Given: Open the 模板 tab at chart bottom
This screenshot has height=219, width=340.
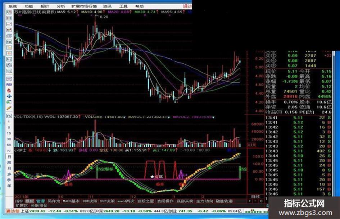Looking at the screenshot, I should click(x=30, y=201).
